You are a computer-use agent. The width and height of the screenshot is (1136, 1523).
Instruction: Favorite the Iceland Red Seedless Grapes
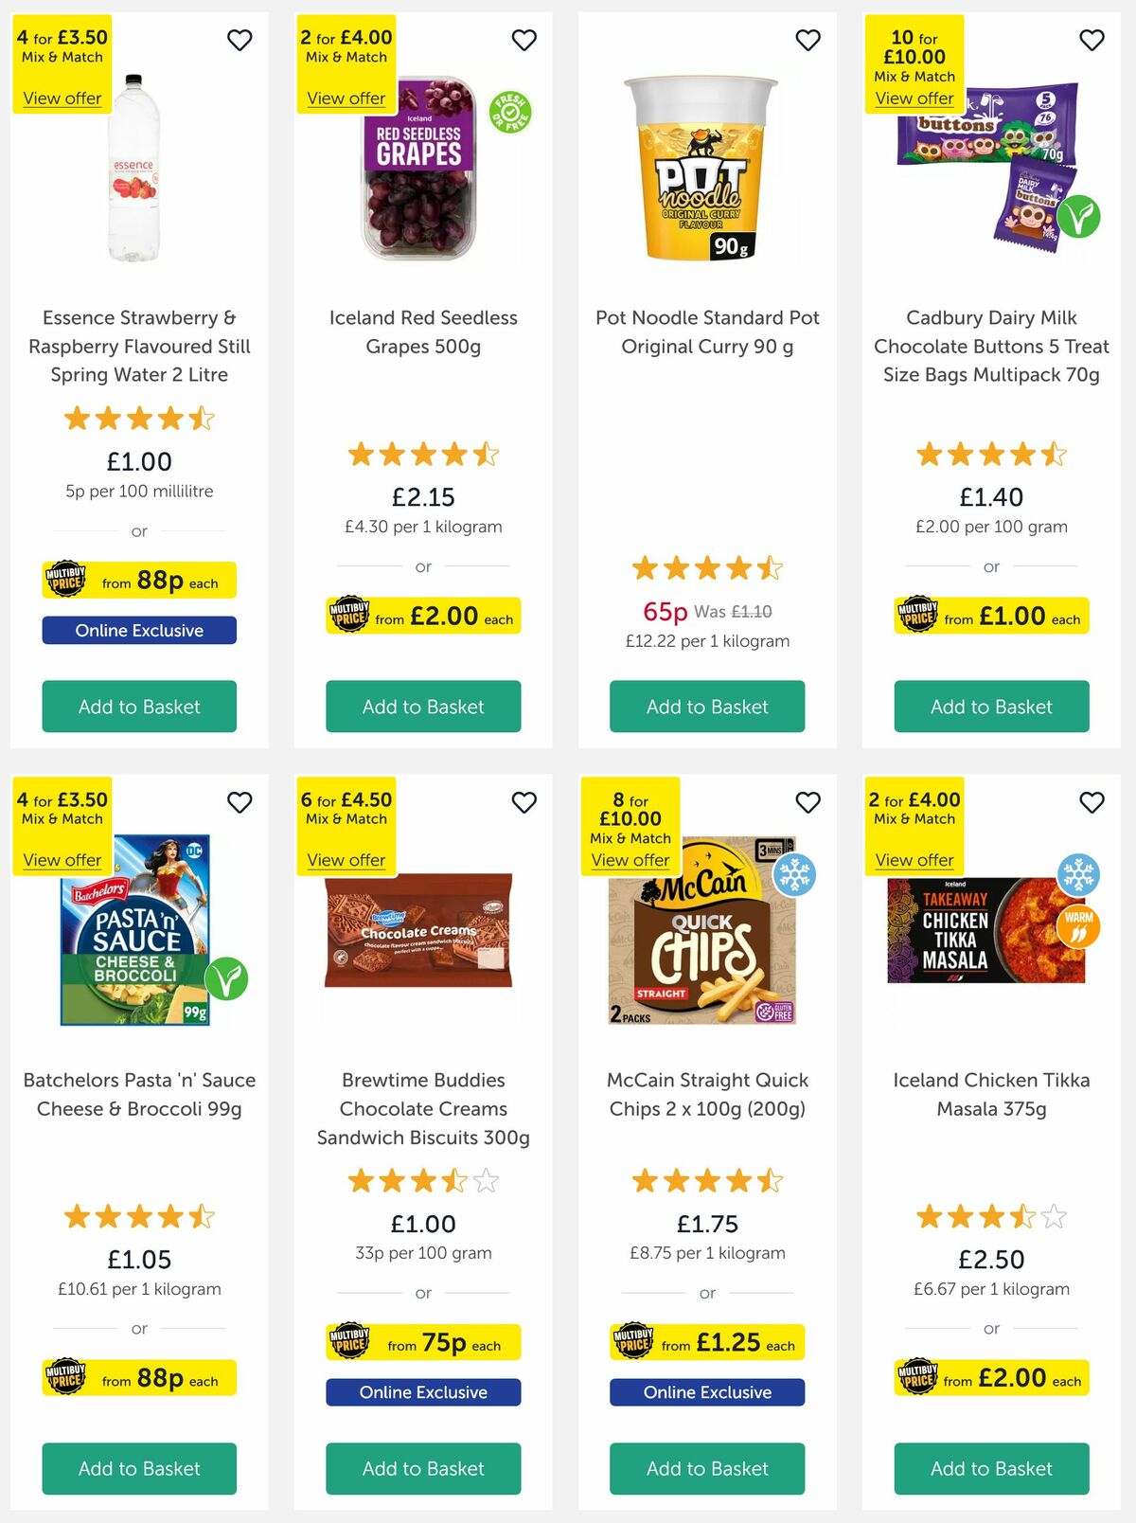[x=524, y=40]
